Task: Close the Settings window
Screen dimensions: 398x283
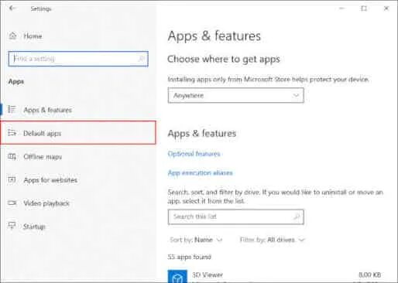Action: pyautogui.click(x=386, y=9)
